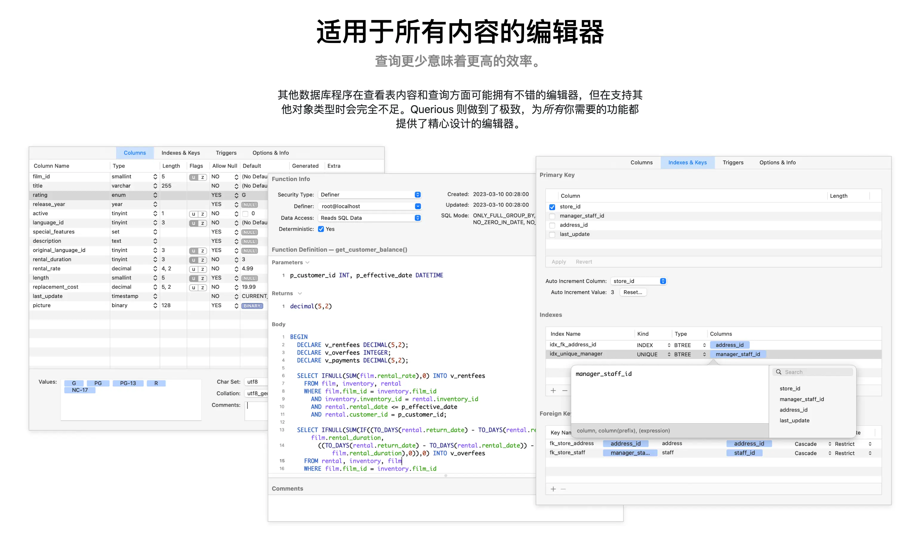Check manager_staff_id primary key checkbox
918x541 pixels.
coord(552,216)
